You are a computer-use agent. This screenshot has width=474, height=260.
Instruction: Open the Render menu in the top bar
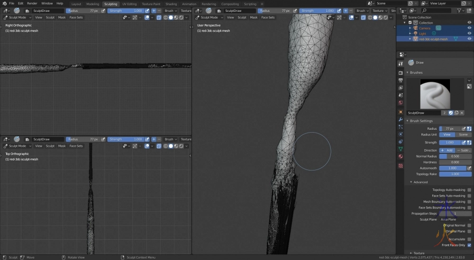click(x=32, y=3)
